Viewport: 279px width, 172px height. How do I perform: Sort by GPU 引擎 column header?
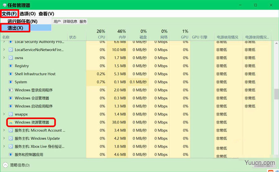[x=200, y=37]
